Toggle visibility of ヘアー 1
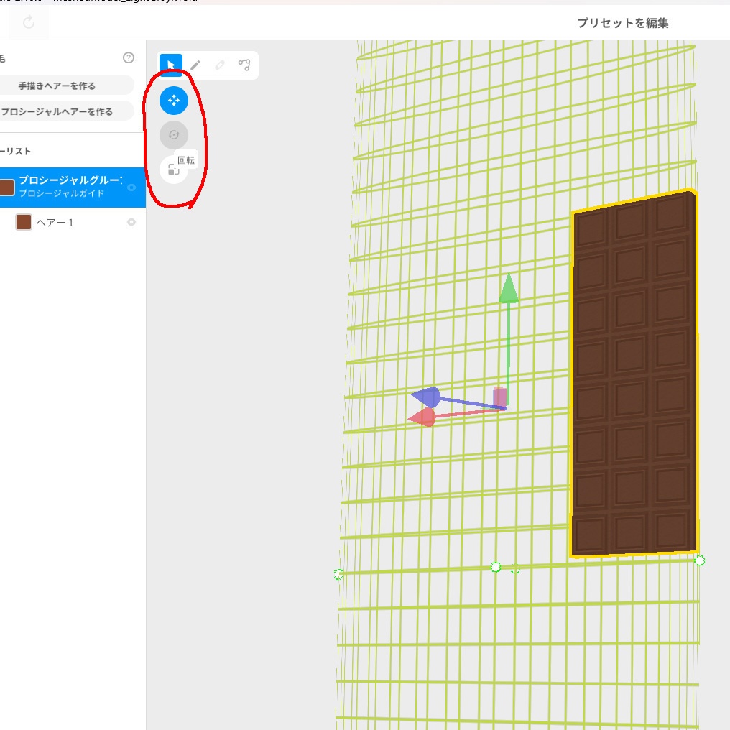 point(131,222)
